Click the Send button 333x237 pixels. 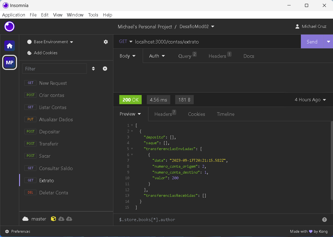[312, 42]
